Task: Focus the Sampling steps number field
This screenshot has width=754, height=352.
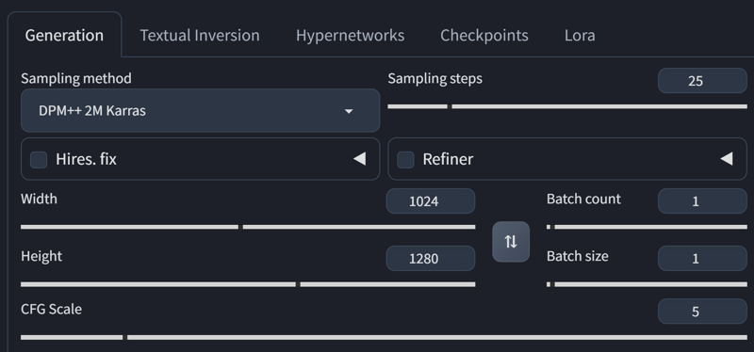Action: tap(702, 81)
